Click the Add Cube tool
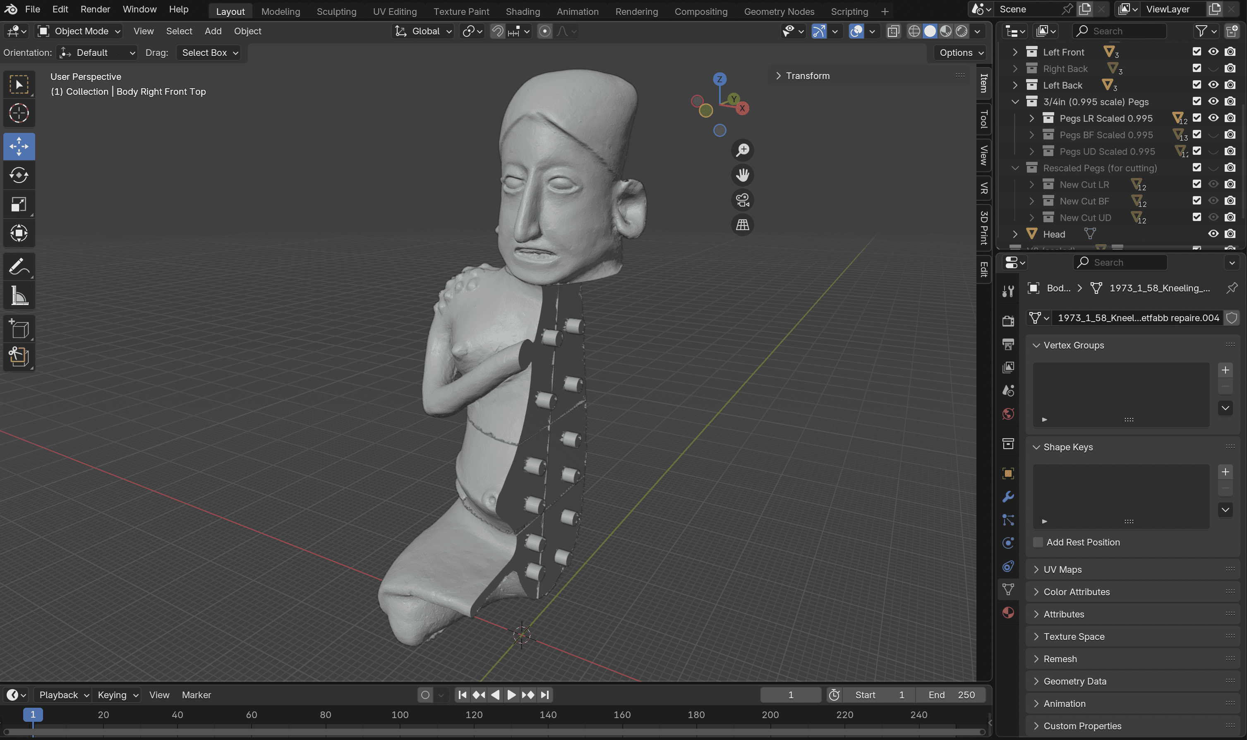This screenshot has width=1247, height=740. [19, 329]
